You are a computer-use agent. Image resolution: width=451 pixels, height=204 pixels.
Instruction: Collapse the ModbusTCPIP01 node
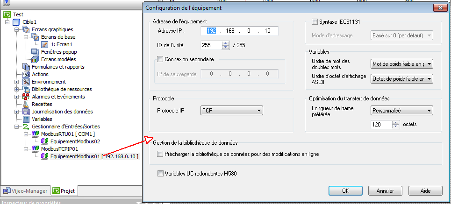pyautogui.click(x=26, y=149)
